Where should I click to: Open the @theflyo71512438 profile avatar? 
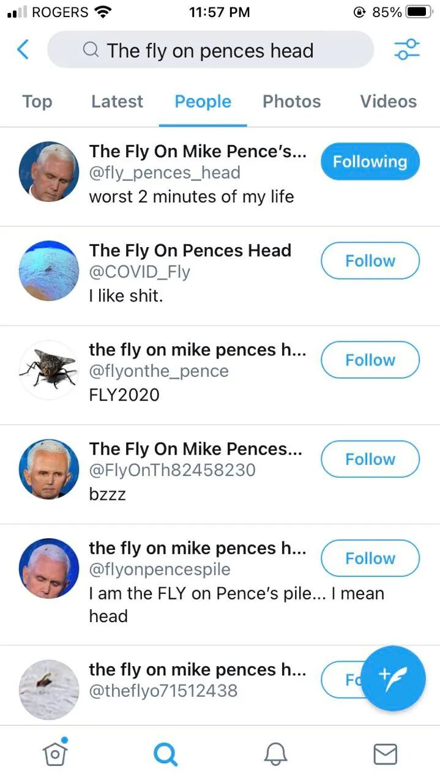click(49, 689)
